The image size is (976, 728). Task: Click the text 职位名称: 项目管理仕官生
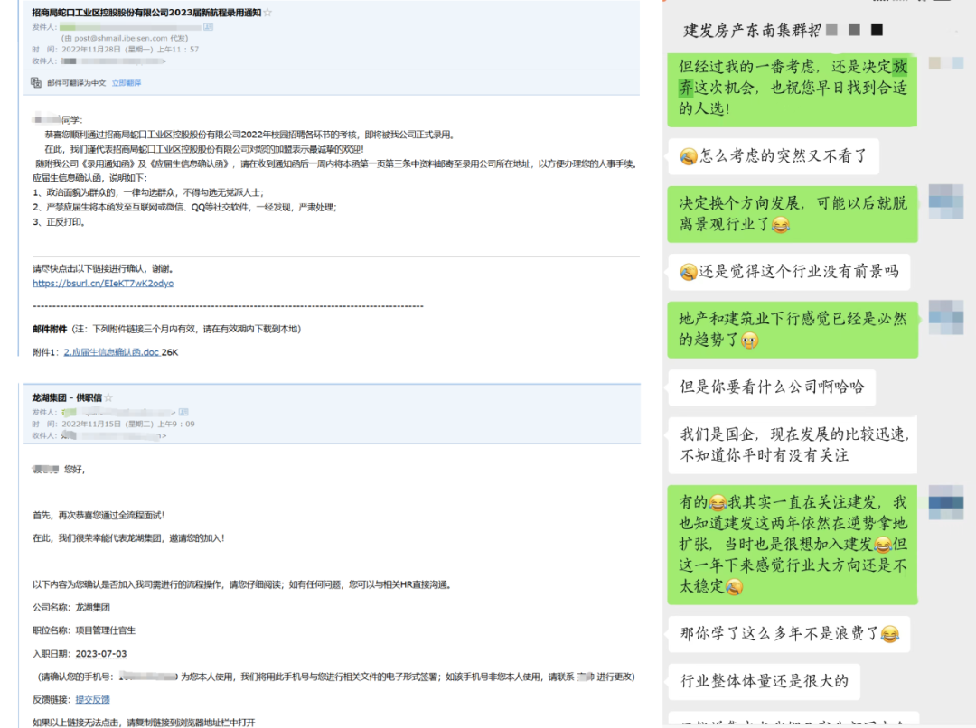(x=84, y=631)
